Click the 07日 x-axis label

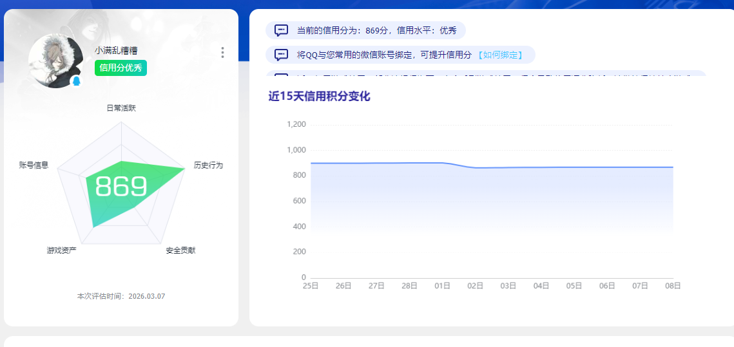(x=640, y=286)
